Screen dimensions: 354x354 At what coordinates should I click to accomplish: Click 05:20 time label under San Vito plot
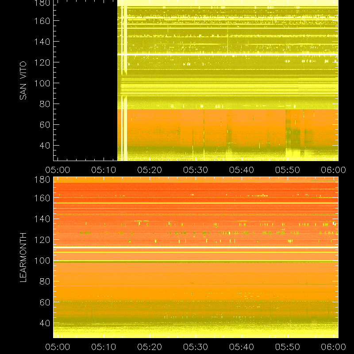(150, 170)
